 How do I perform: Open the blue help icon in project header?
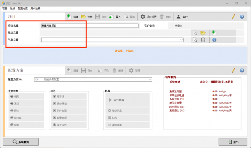click(x=242, y=17)
